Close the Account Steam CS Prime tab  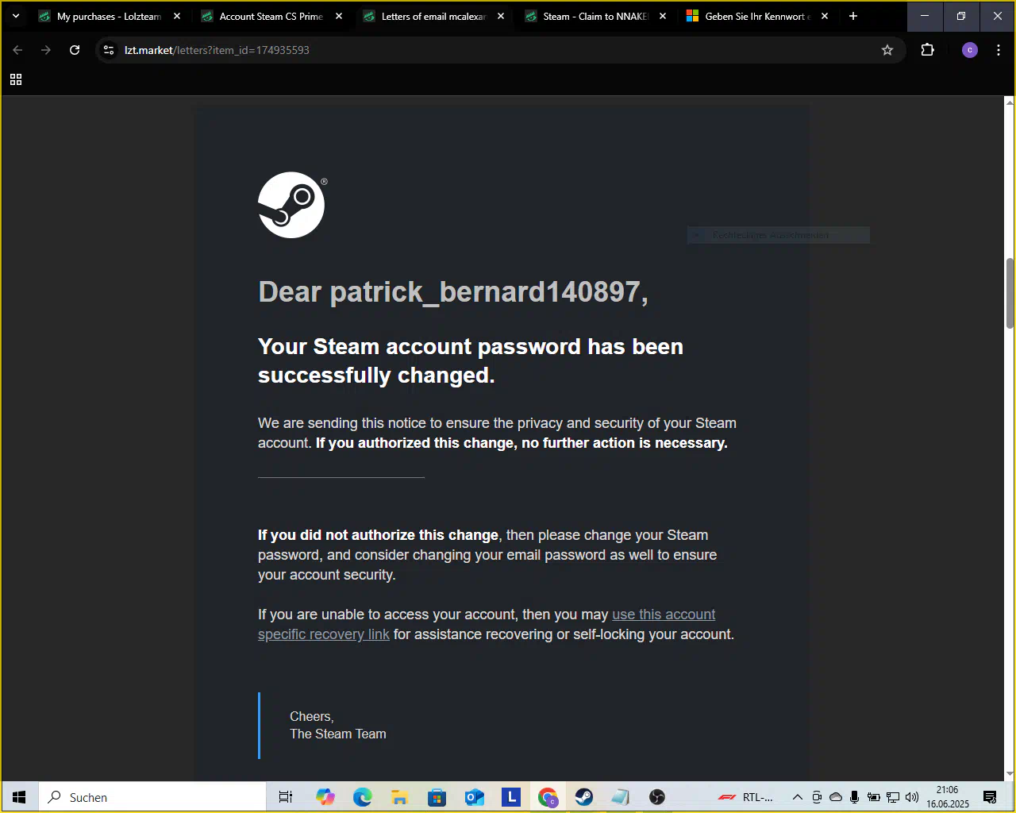click(339, 16)
